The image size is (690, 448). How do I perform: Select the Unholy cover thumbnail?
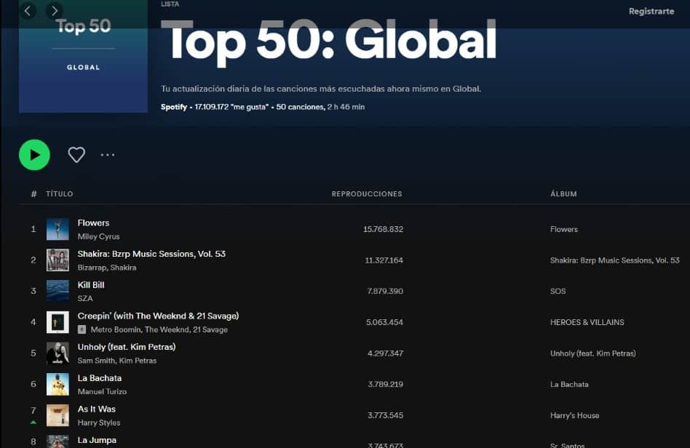(57, 353)
